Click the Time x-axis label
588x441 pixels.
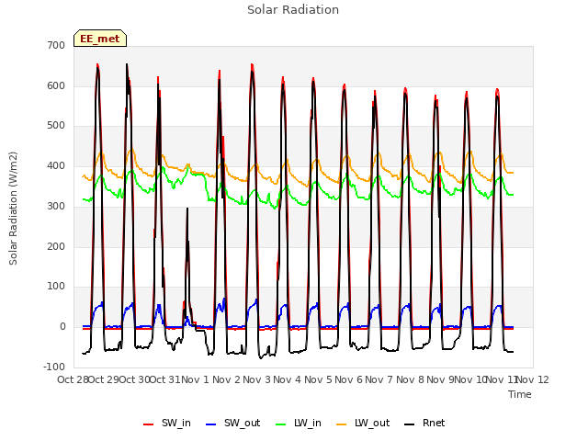pos(520,394)
